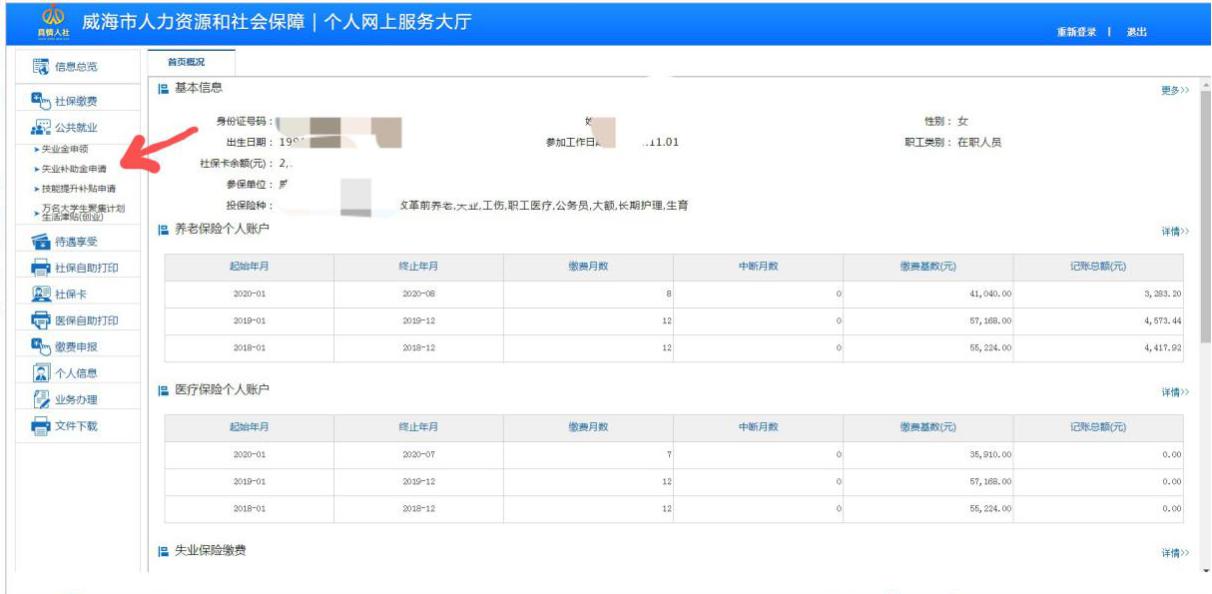Open 详情>> for 养老保险个人账户
1212x594 pixels.
(1175, 232)
